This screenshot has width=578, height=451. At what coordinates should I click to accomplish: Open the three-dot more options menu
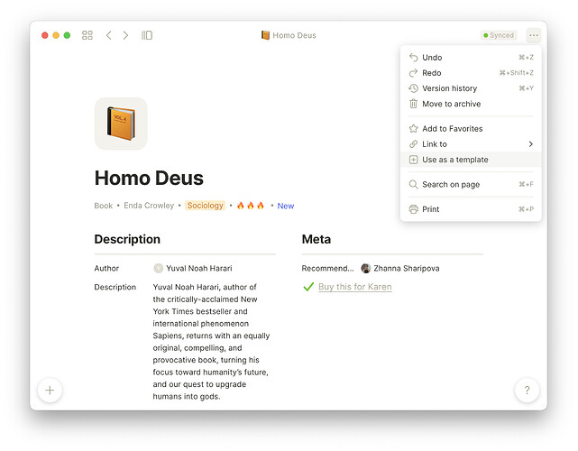534,35
